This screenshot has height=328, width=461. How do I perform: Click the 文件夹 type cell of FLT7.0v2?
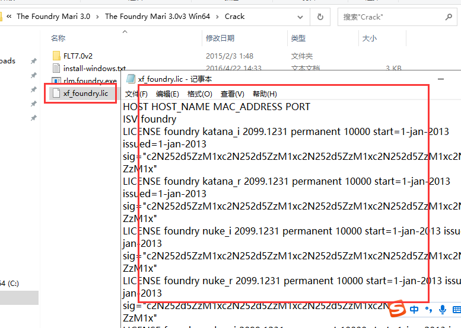click(x=301, y=56)
